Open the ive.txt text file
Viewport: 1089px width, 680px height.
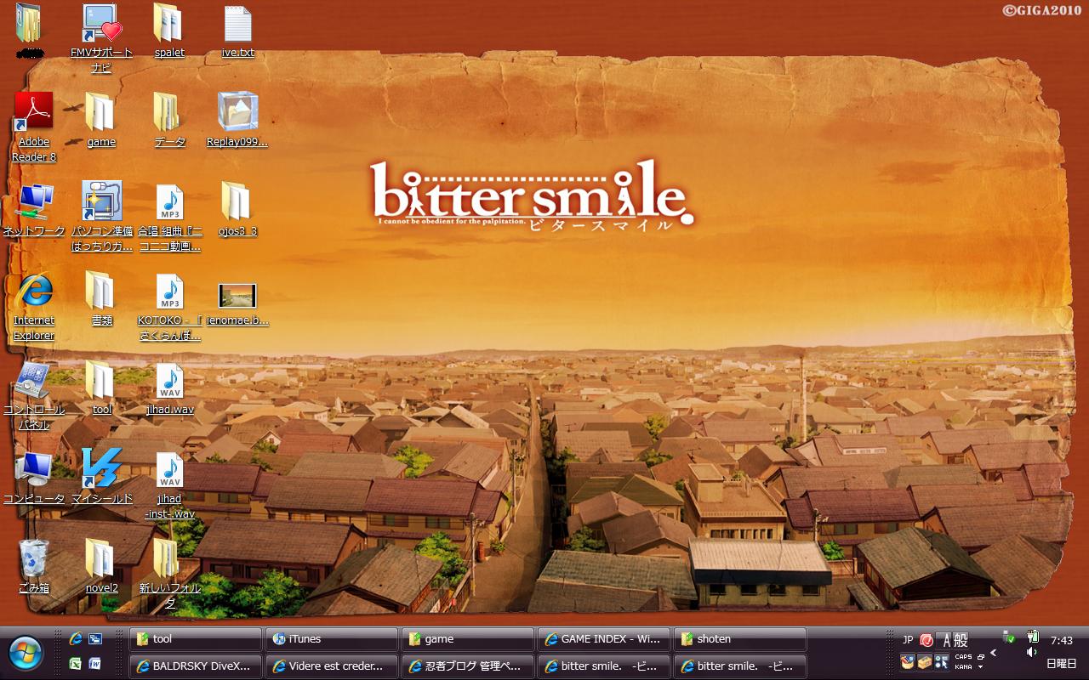[237, 31]
